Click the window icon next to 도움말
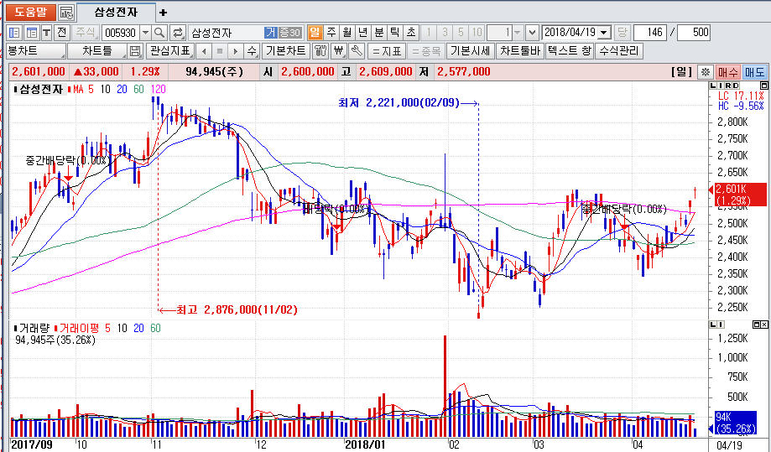The height and width of the screenshot is (452, 771). [x=67, y=13]
